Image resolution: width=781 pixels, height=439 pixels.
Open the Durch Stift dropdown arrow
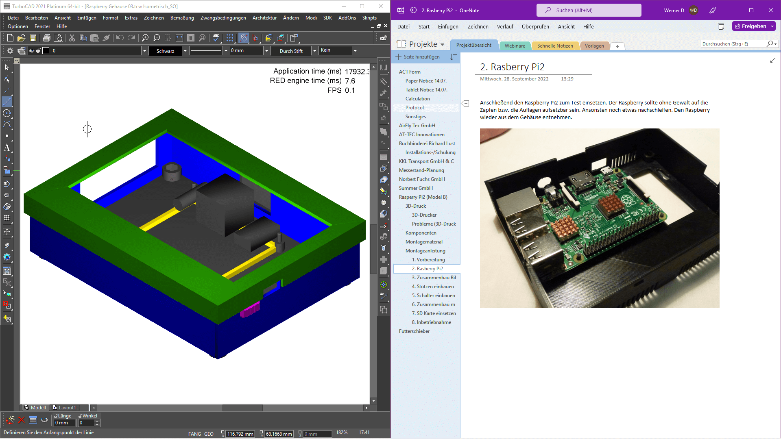click(314, 51)
